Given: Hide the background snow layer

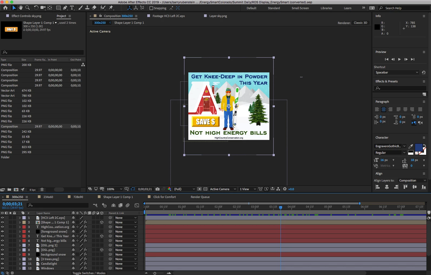Looking at the screenshot, I should pyautogui.click(x=2, y=254).
